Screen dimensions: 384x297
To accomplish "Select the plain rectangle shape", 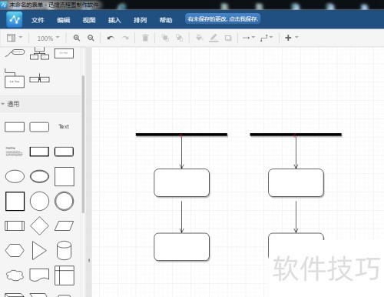I will [x=15, y=127].
